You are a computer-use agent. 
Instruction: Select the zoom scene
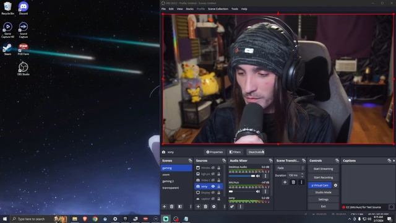point(176,175)
